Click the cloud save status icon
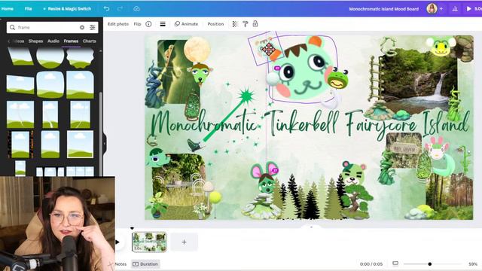Image resolution: width=482 pixels, height=271 pixels. coord(136,8)
